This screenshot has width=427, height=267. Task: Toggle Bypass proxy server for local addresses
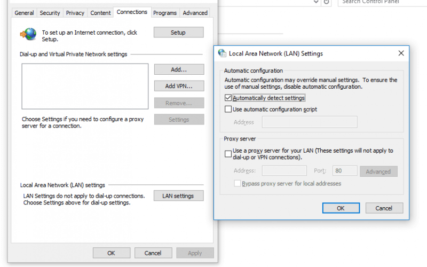coord(238,183)
